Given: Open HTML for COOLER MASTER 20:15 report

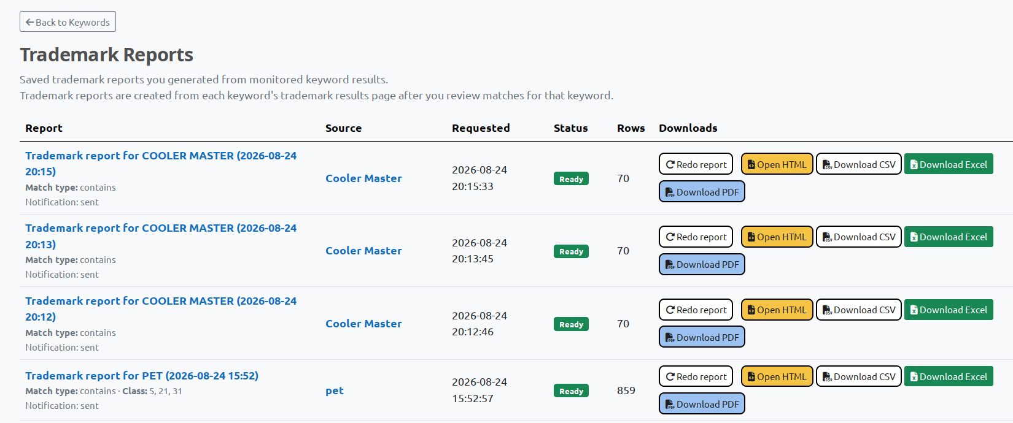Looking at the screenshot, I should pyautogui.click(x=777, y=164).
